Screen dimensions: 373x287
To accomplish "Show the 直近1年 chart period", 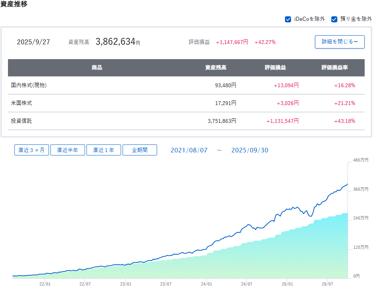I will coord(104,150).
